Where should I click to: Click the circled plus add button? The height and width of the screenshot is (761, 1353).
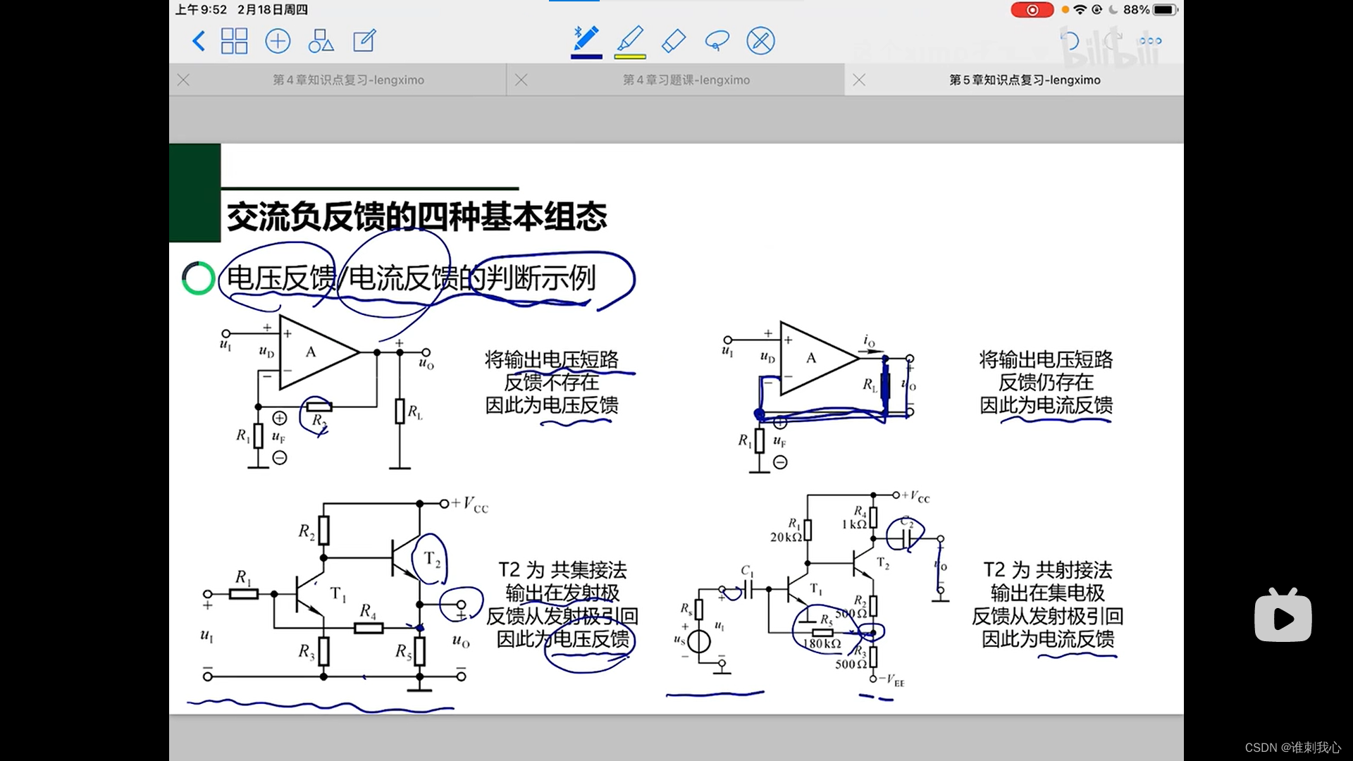coord(278,41)
